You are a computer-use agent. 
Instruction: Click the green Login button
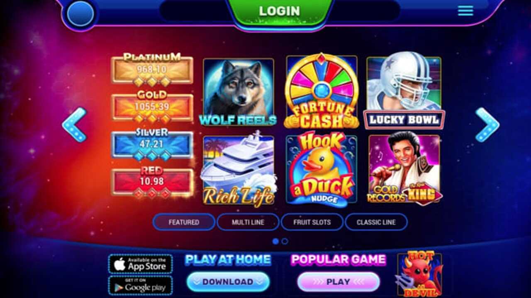click(x=279, y=12)
